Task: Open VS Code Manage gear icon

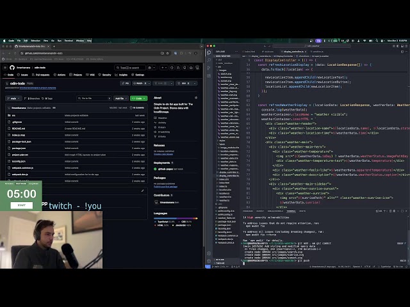Action: click(209, 261)
